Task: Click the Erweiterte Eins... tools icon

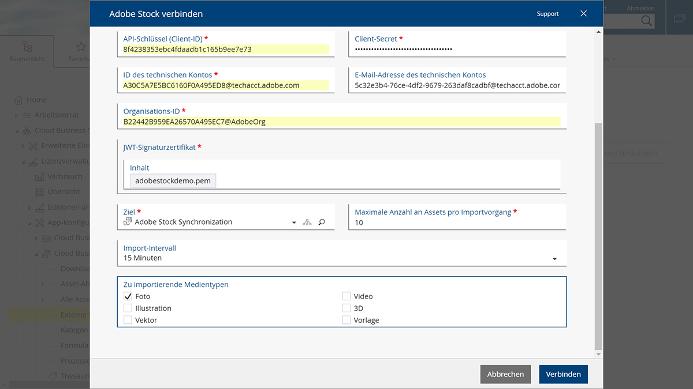Action: pos(33,146)
